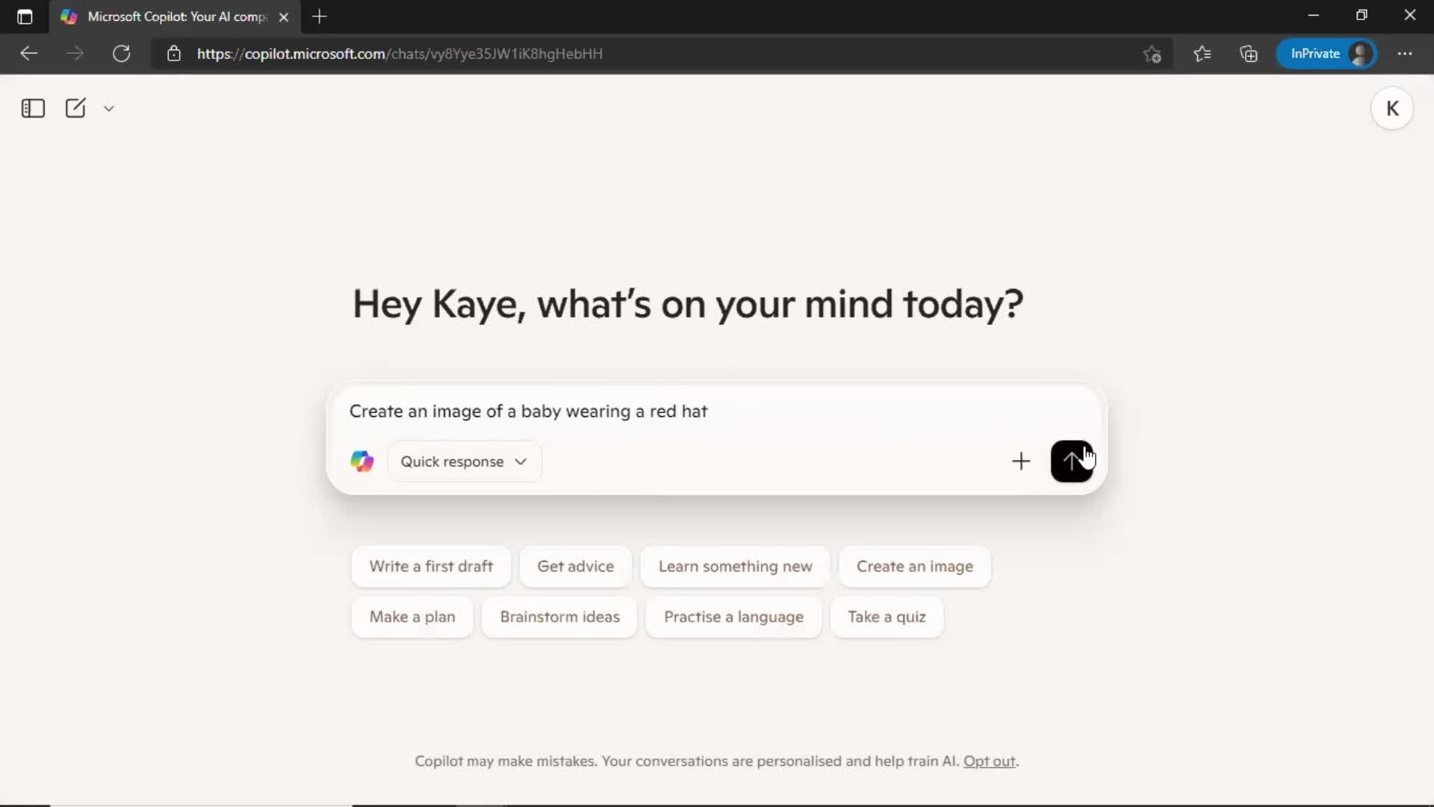This screenshot has width=1434, height=807.
Task: Select the Microsoft Copilot browser tab
Action: 176,16
